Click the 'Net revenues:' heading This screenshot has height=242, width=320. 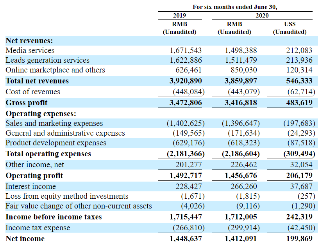pyautogui.click(x=29, y=41)
